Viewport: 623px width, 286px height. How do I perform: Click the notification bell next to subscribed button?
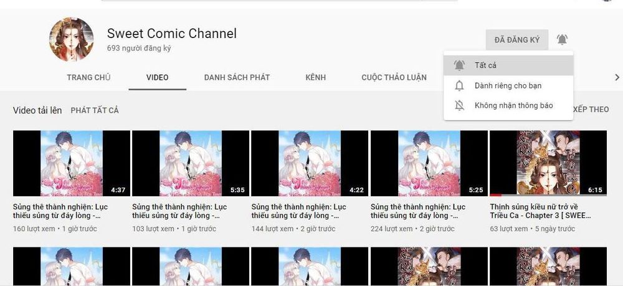(x=562, y=40)
